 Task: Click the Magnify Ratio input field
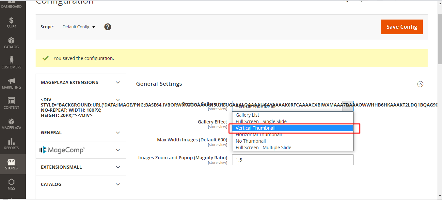click(x=293, y=160)
